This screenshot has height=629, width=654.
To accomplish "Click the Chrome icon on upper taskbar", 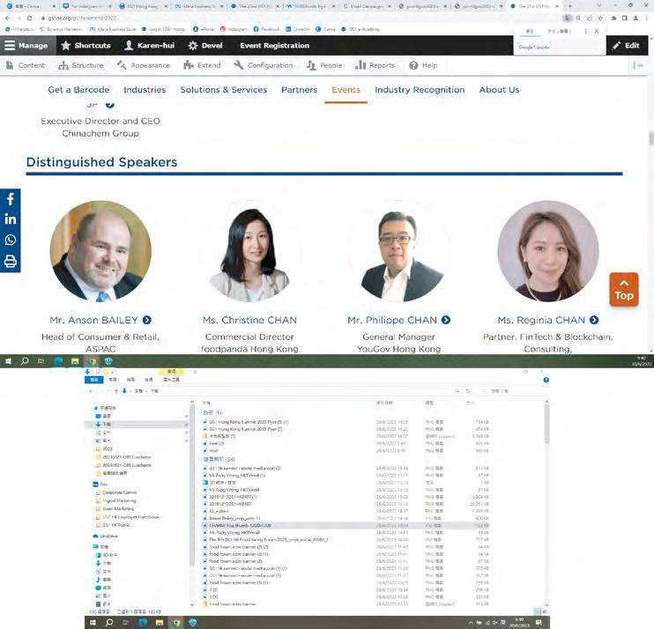I will [x=92, y=361].
